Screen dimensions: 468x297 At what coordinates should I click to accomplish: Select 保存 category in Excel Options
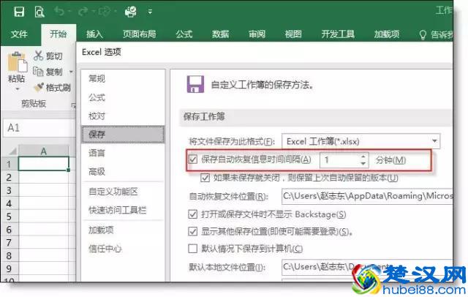[123, 135]
